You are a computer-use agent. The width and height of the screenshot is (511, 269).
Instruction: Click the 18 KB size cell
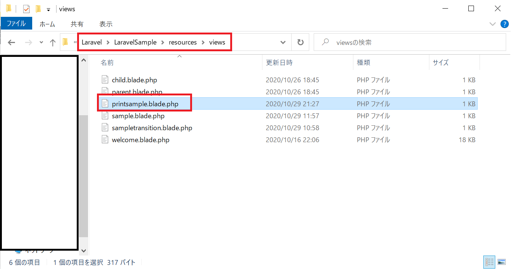[x=466, y=140]
